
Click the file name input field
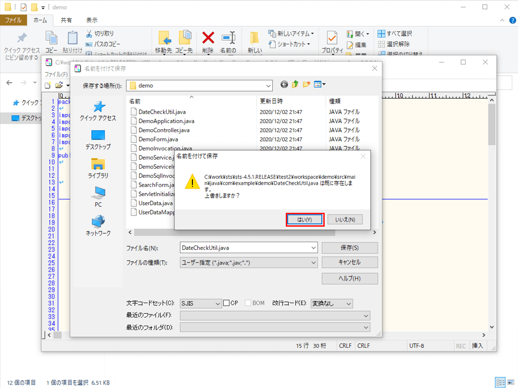pyautogui.click(x=244, y=248)
